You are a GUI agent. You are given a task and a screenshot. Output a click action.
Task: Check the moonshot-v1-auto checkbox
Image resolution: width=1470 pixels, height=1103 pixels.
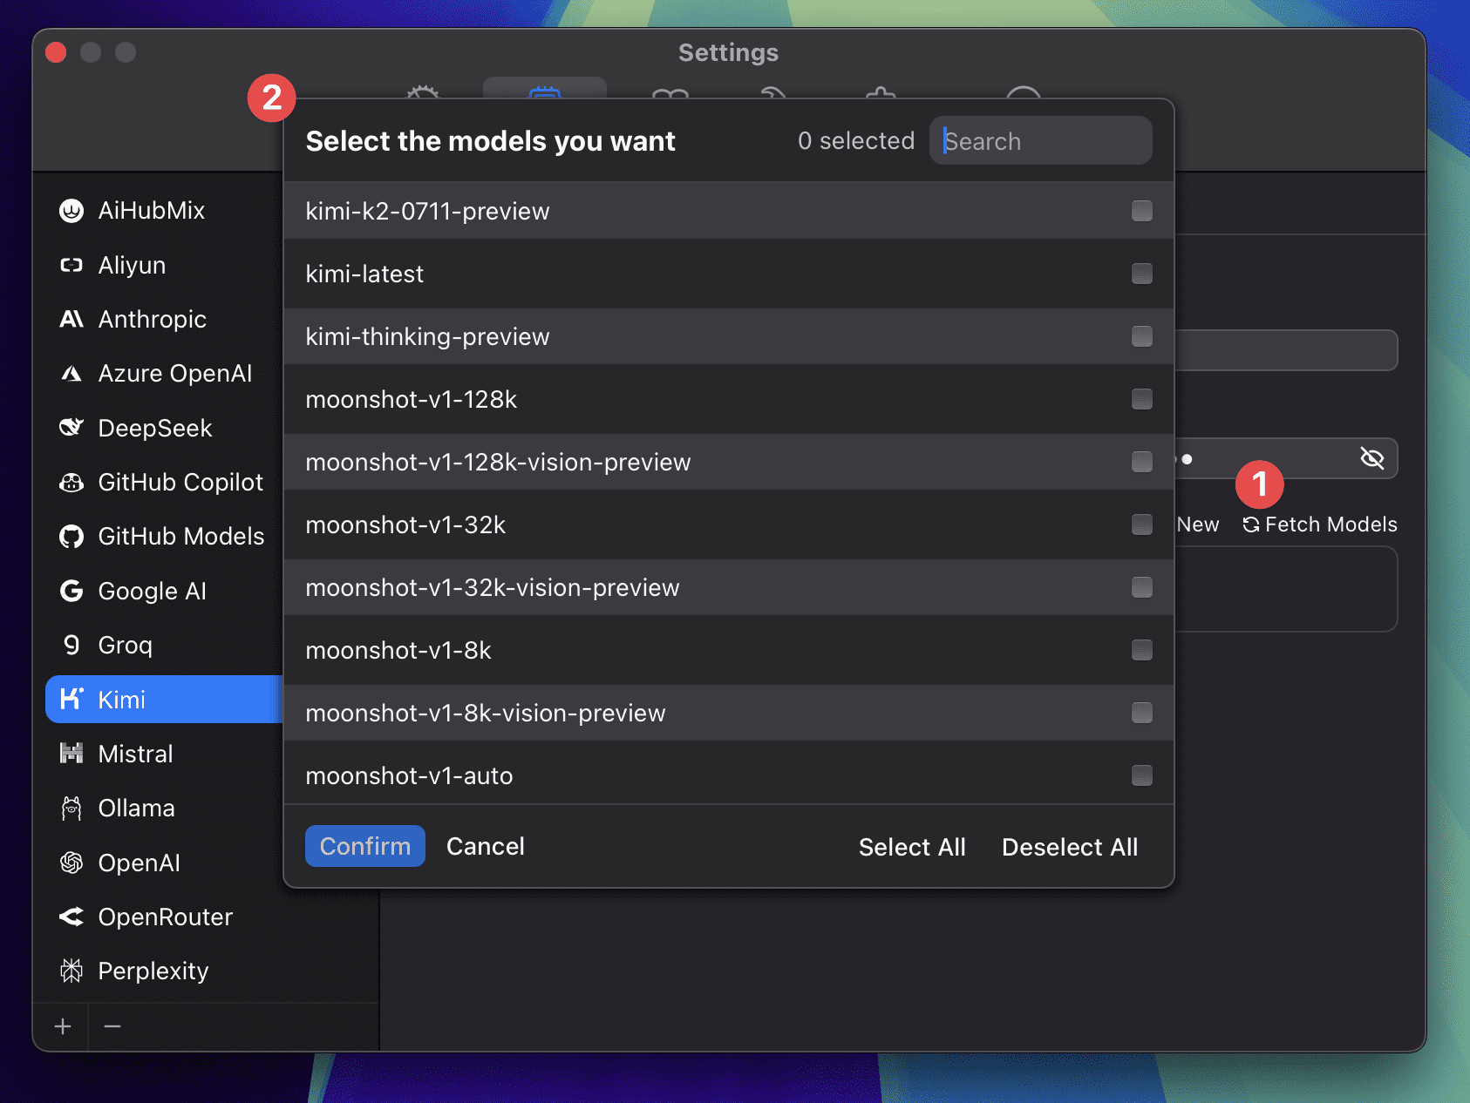(x=1142, y=775)
